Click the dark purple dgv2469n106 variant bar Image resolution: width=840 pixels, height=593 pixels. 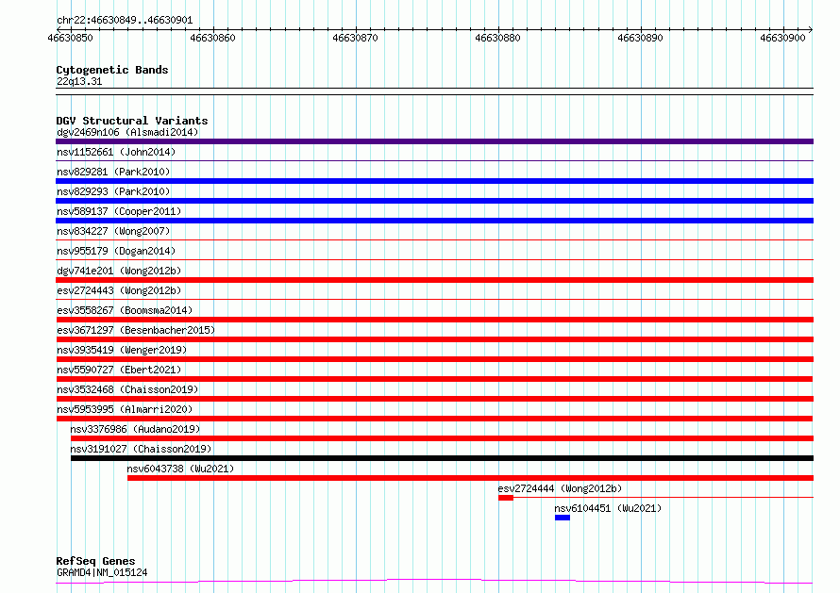(x=434, y=141)
